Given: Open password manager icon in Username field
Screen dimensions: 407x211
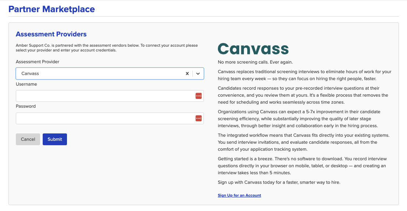Looking at the screenshot, I should coord(199,96).
